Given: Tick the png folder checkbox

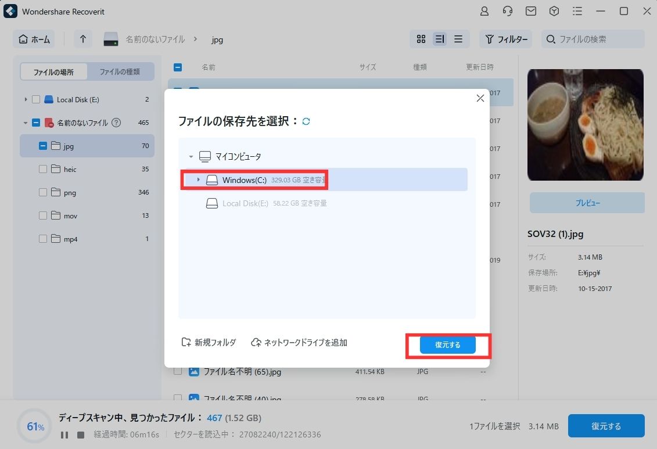Looking at the screenshot, I should pos(43,192).
